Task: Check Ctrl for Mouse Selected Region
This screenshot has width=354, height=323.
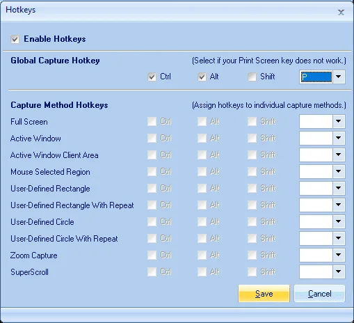Action: click(x=152, y=171)
